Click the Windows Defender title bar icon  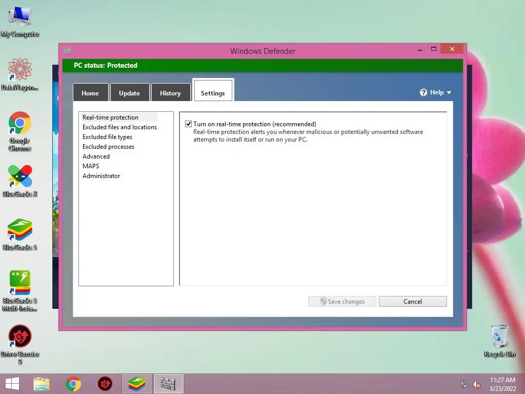click(67, 50)
